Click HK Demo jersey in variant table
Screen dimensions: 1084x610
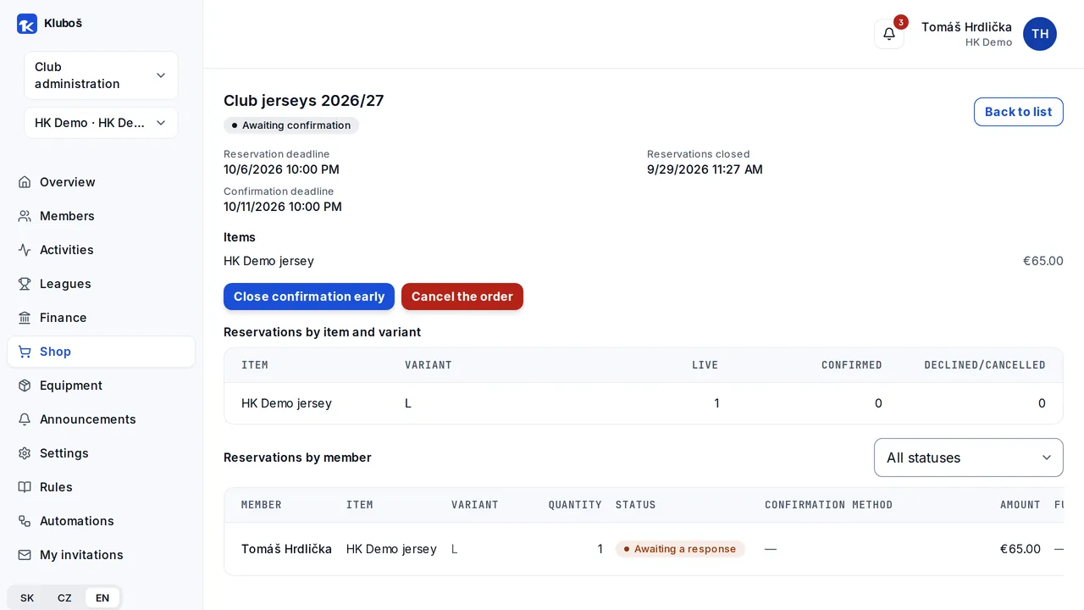pyautogui.click(x=286, y=403)
